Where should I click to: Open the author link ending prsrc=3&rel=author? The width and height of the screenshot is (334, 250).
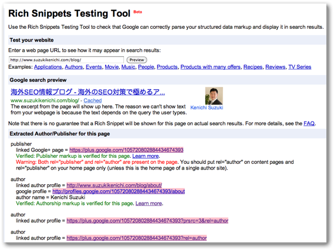(147, 221)
